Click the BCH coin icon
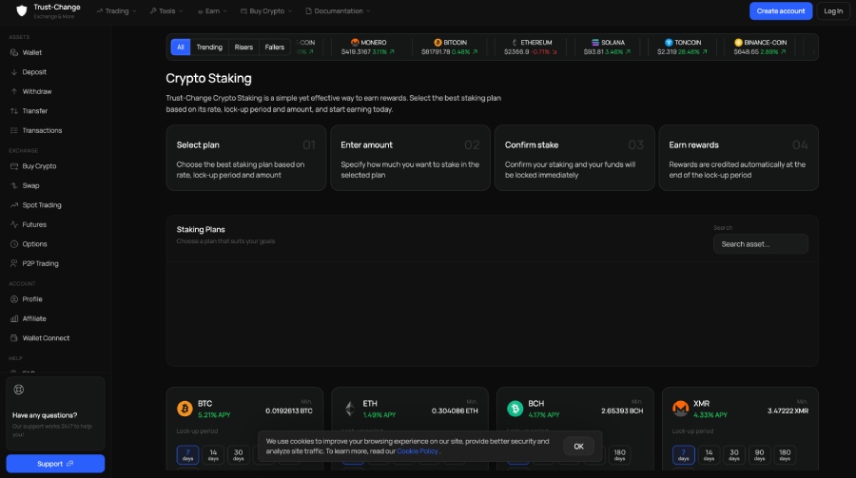 515,409
